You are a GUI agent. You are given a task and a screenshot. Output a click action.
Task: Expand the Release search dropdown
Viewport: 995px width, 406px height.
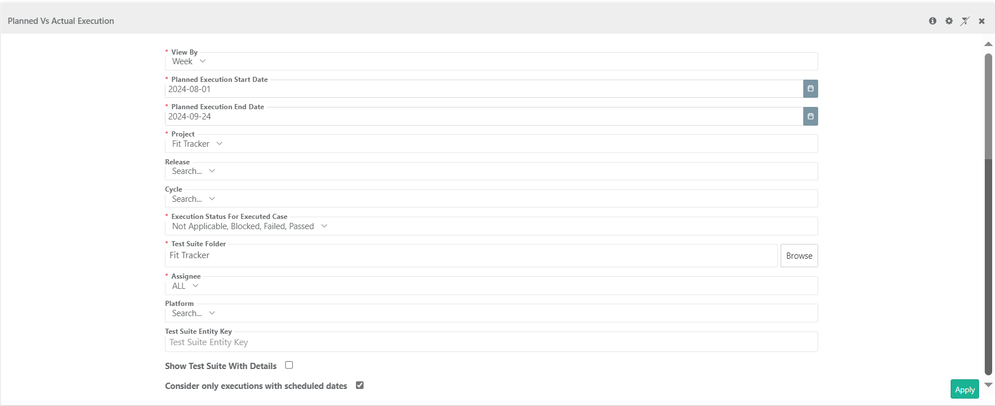(212, 171)
